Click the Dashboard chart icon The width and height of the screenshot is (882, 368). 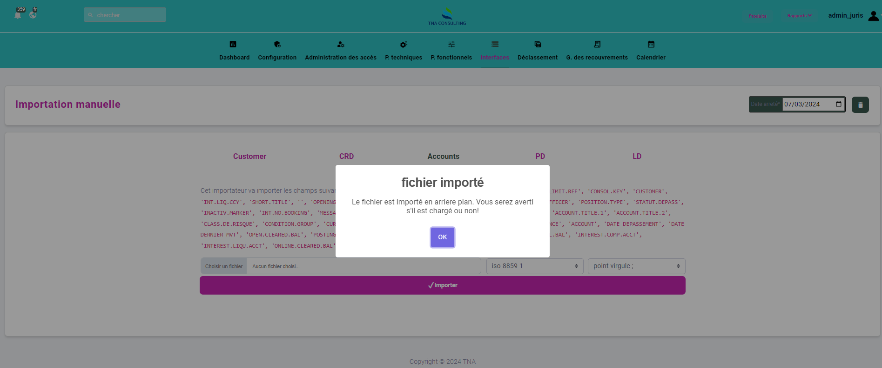(233, 44)
